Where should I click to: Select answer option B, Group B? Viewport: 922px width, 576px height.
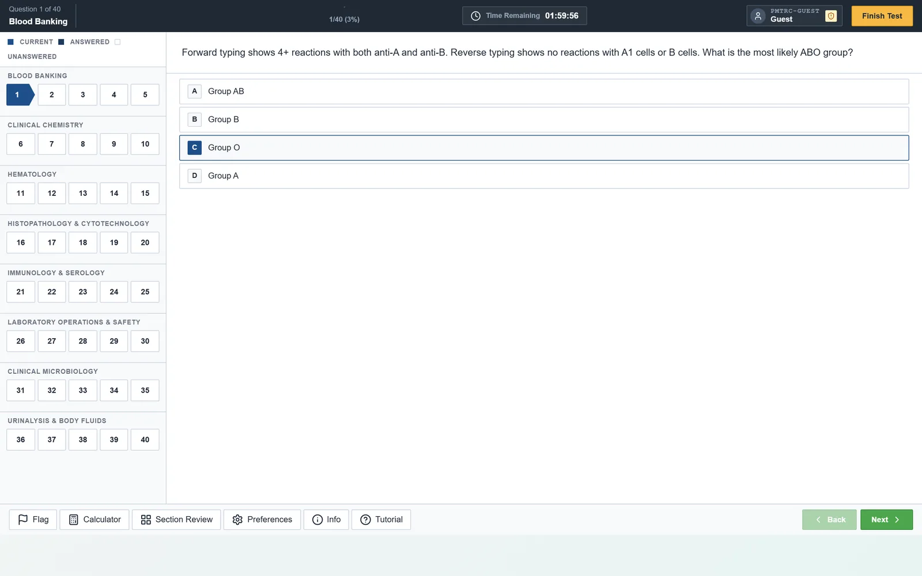click(x=544, y=120)
